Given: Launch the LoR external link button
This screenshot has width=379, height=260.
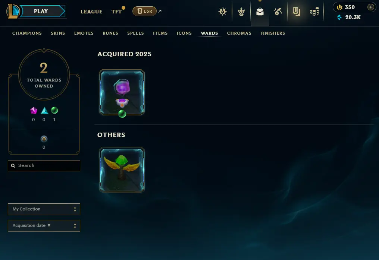Looking at the screenshot, I should point(144,11).
